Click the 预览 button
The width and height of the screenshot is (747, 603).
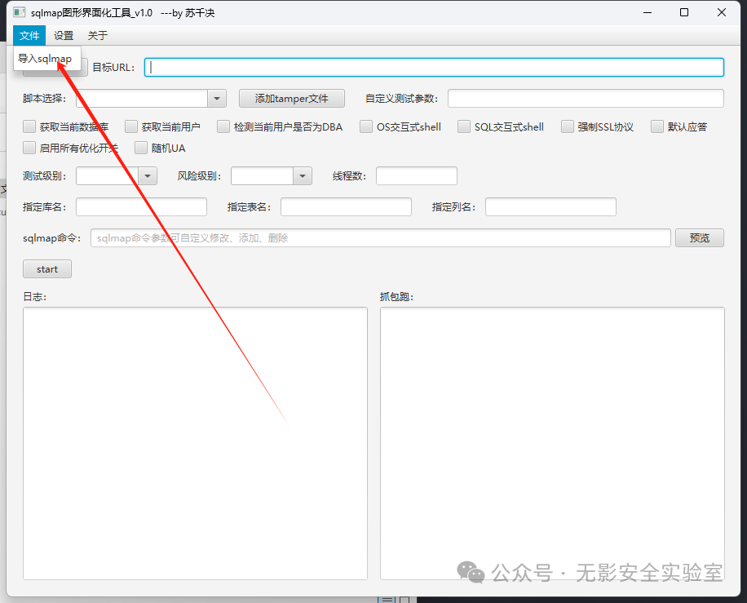(x=700, y=238)
